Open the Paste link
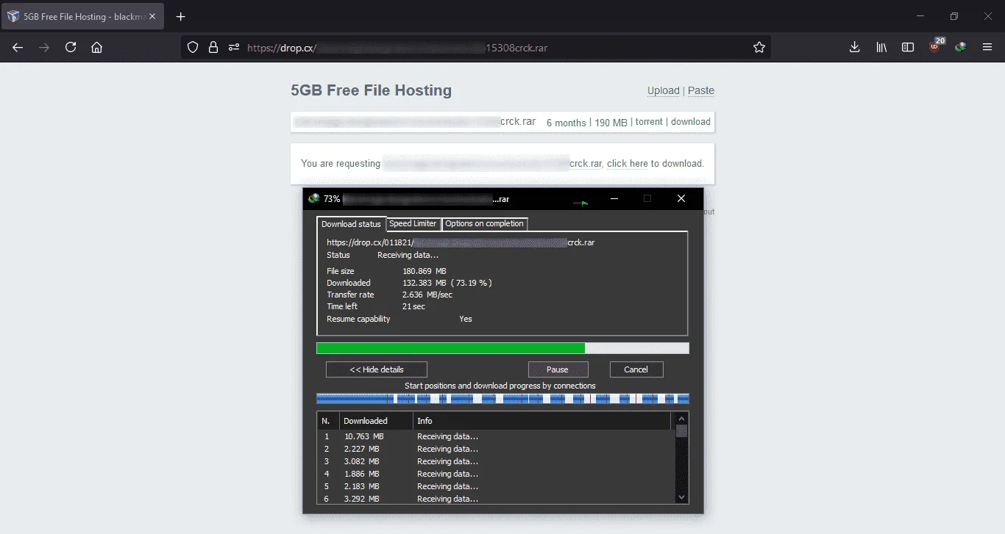 point(701,90)
